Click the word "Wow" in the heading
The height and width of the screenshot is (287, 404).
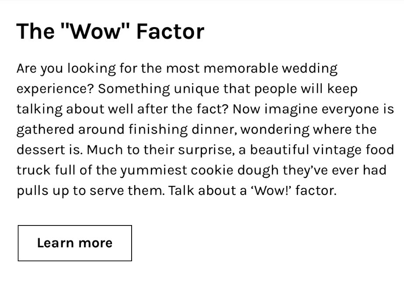coord(95,31)
